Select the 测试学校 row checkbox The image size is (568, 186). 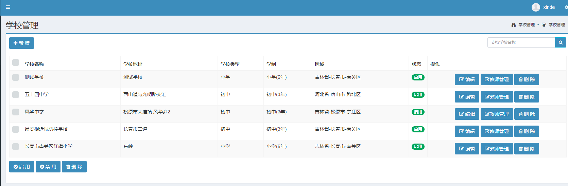pyautogui.click(x=16, y=77)
